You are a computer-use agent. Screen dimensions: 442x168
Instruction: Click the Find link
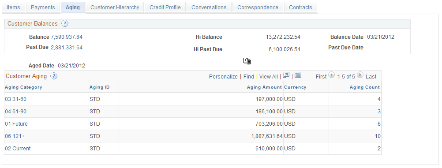[x=249, y=77]
